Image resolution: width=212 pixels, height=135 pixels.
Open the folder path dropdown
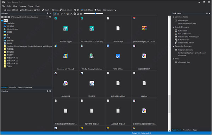click(x=47, y=17)
